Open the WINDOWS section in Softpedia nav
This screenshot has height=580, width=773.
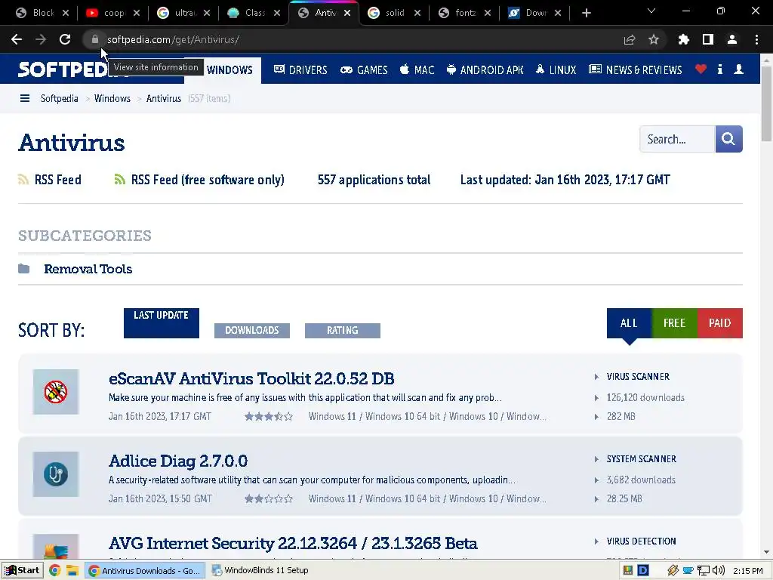[229, 70]
